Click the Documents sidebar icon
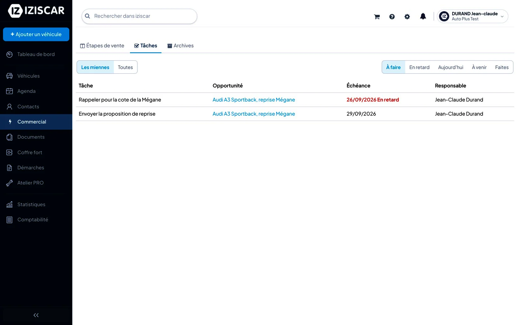Screen dimensions: 520x325 tap(10, 137)
